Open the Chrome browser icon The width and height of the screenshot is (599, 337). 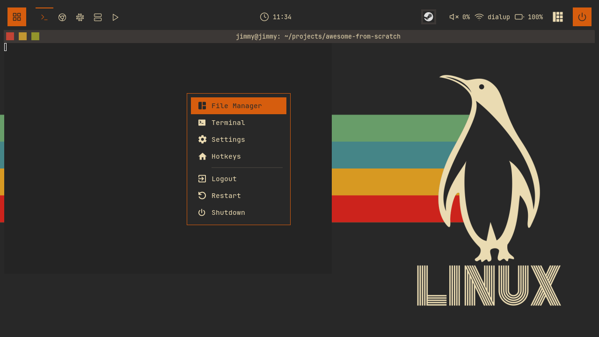pos(62,17)
